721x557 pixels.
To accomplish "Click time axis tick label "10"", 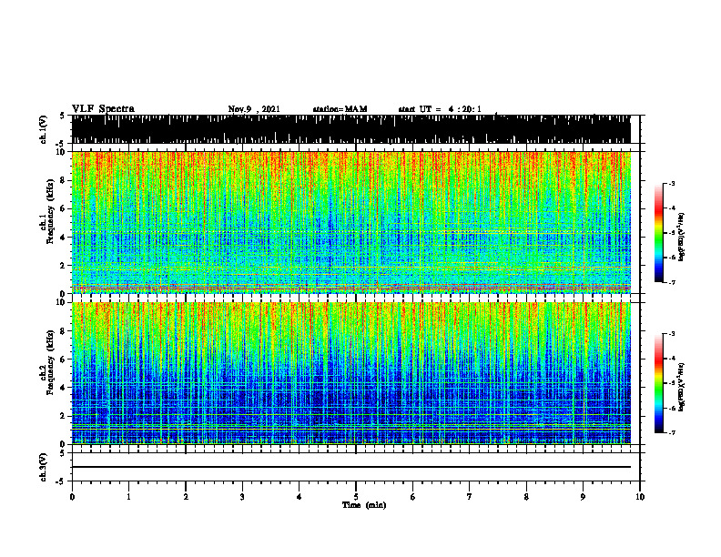I will [640, 497].
